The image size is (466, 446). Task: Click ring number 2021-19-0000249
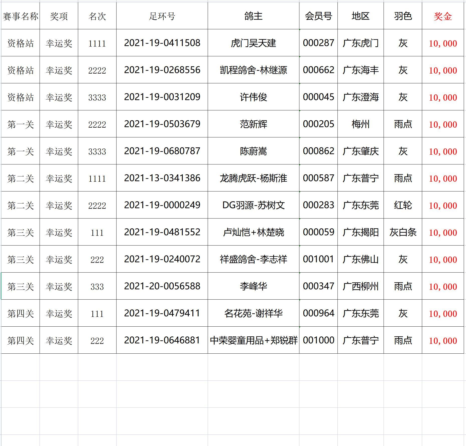pyautogui.click(x=162, y=205)
